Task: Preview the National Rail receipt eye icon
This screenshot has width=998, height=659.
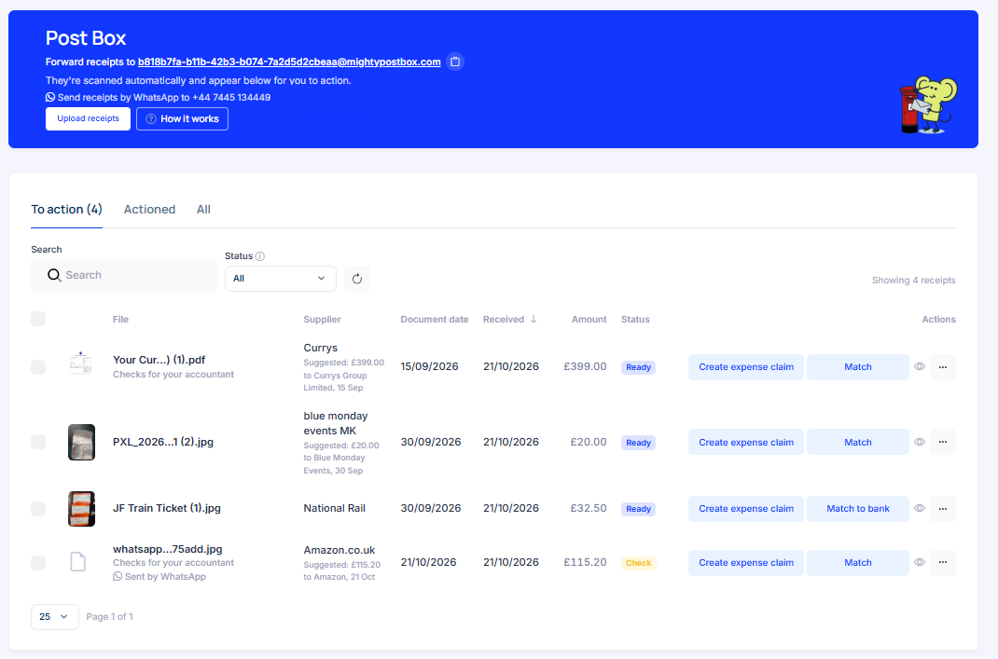Action: click(919, 508)
